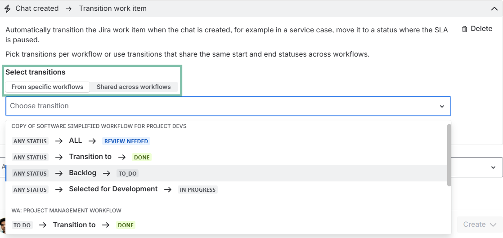Choose To Do Transition to Done option
Screen dimensions: 503x238
point(74,225)
